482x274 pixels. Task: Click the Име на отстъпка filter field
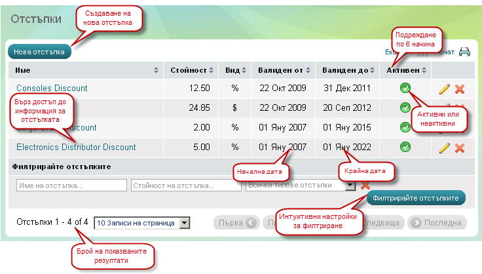click(72, 186)
